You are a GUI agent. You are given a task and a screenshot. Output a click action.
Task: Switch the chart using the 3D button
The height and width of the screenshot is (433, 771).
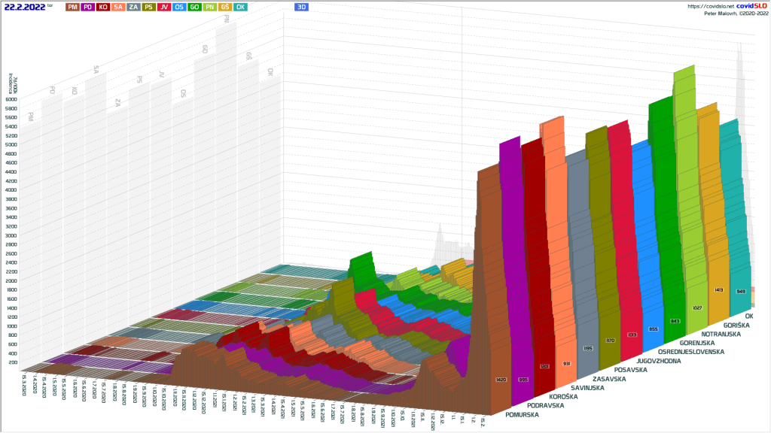(x=301, y=7)
